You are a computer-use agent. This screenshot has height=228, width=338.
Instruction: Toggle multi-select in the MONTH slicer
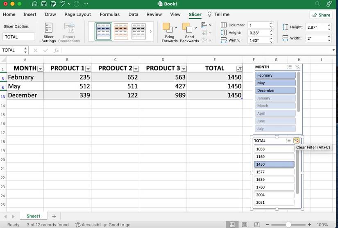(x=289, y=67)
